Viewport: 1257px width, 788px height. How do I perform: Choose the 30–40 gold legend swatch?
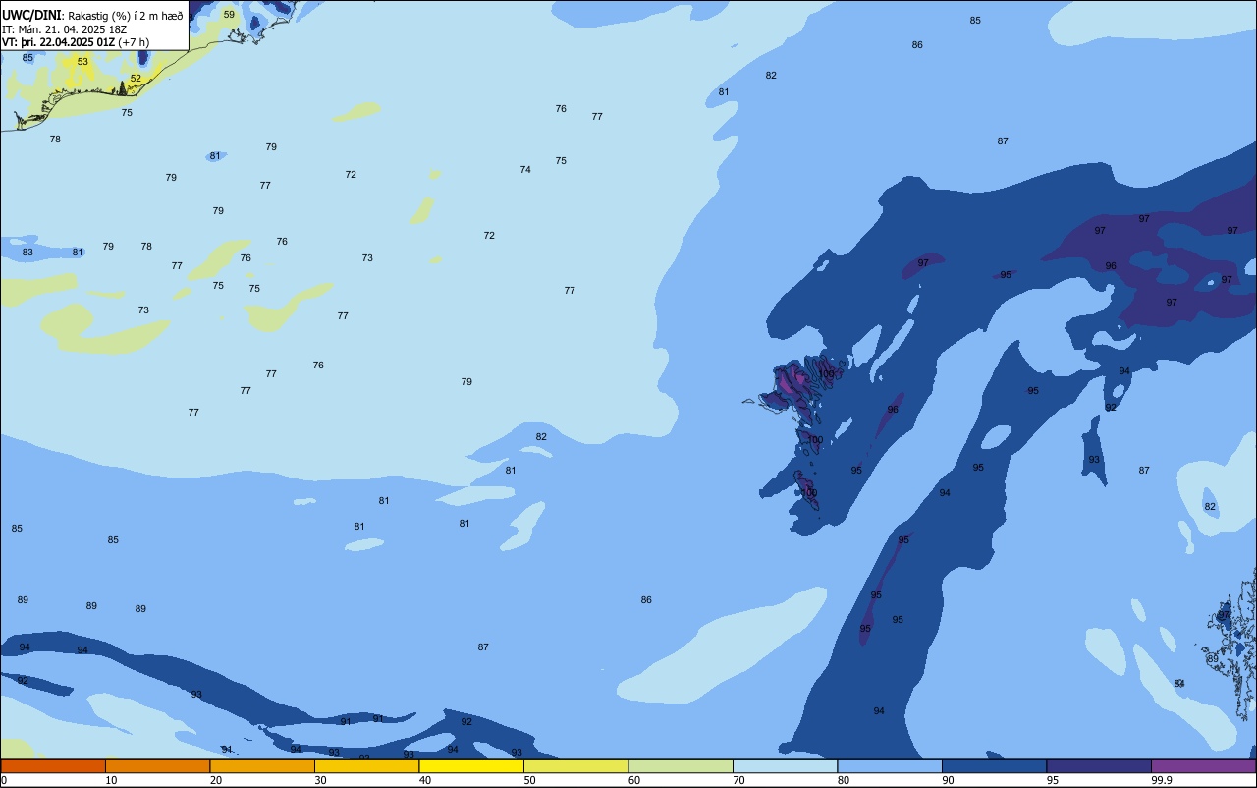366,765
